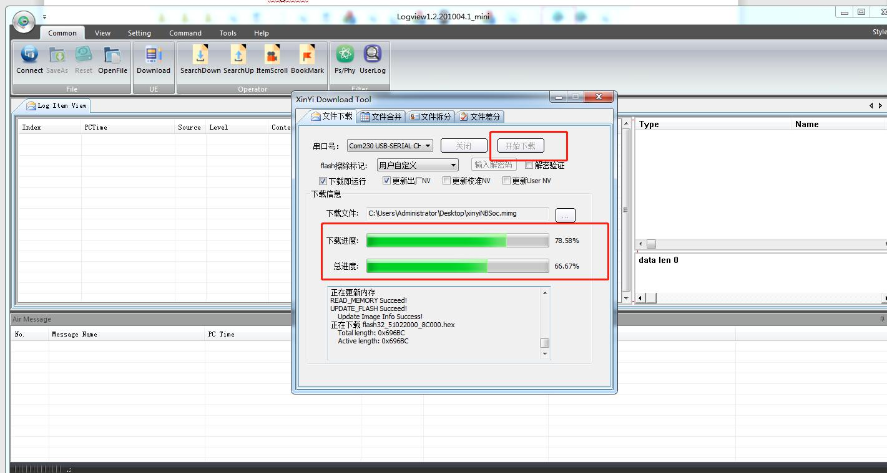Click the 关闭 button next to the COM port

click(x=463, y=146)
